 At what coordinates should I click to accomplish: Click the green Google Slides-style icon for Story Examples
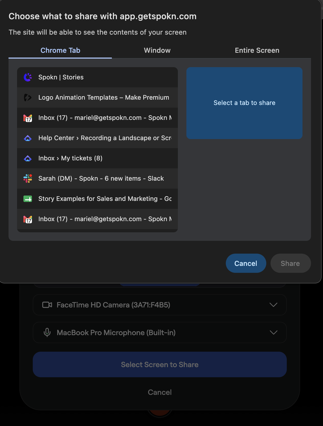coord(28,199)
